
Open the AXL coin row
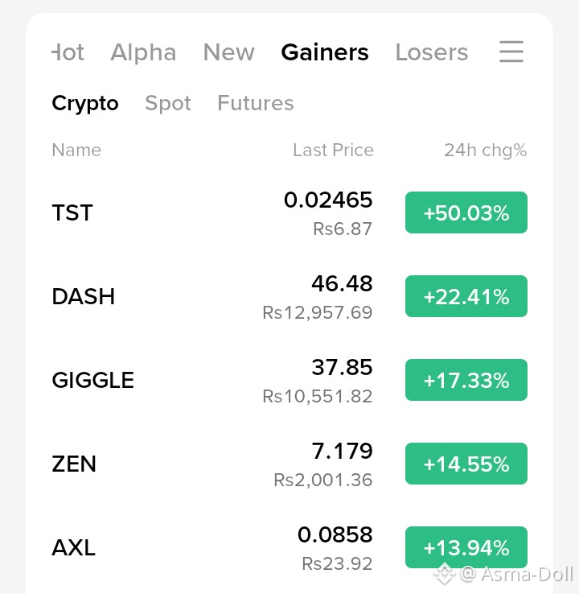coord(289,547)
